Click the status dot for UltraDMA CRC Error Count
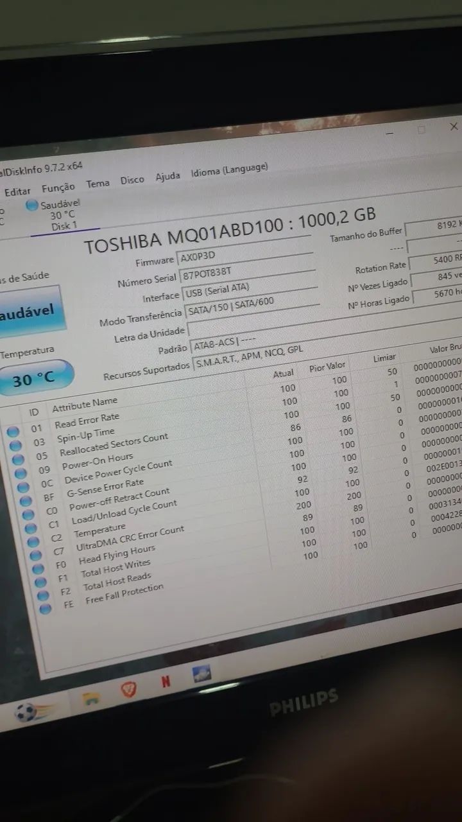Image resolution: width=462 pixels, height=822 pixels. 37,555
